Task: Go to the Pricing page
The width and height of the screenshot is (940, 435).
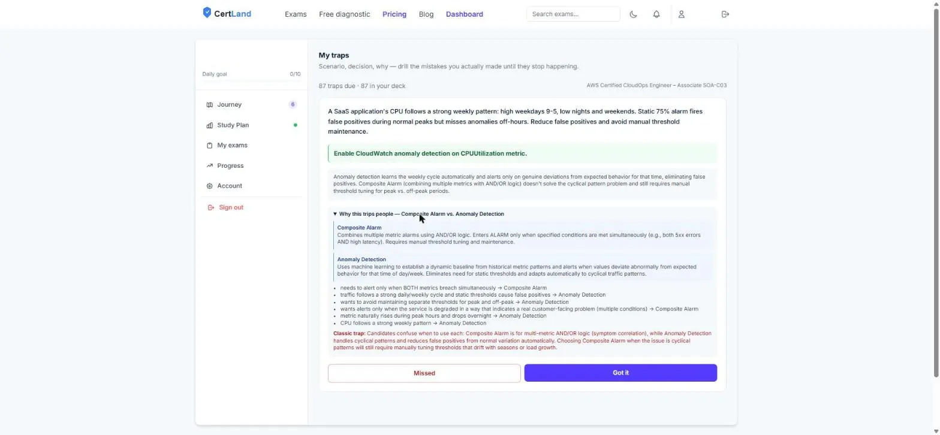Action: point(394,14)
